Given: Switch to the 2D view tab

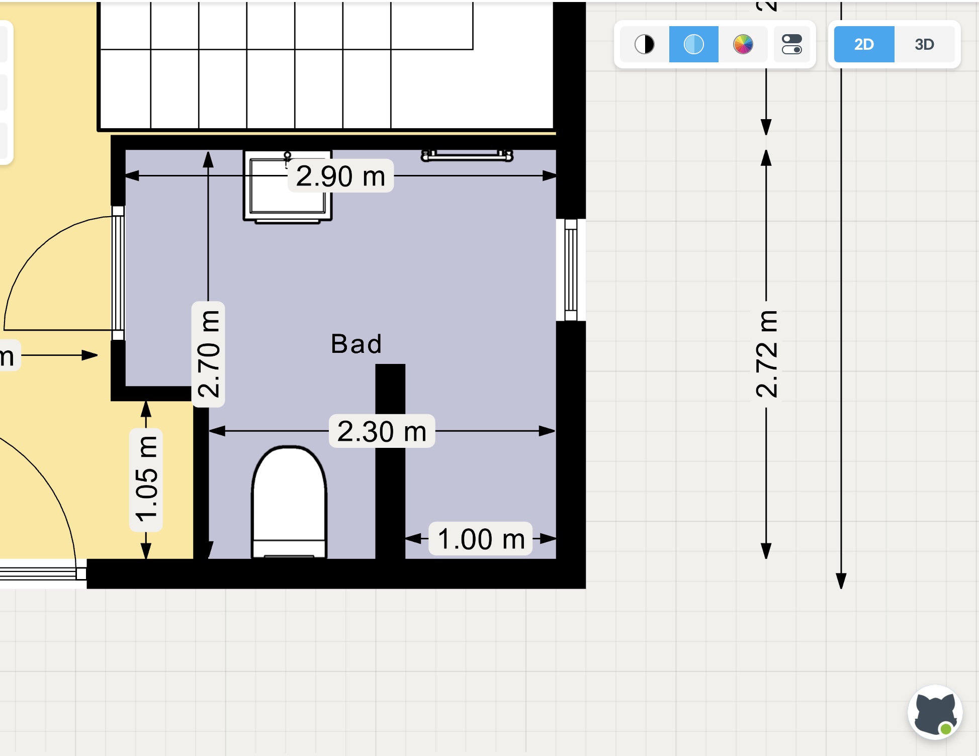Looking at the screenshot, I should point(864,44).
